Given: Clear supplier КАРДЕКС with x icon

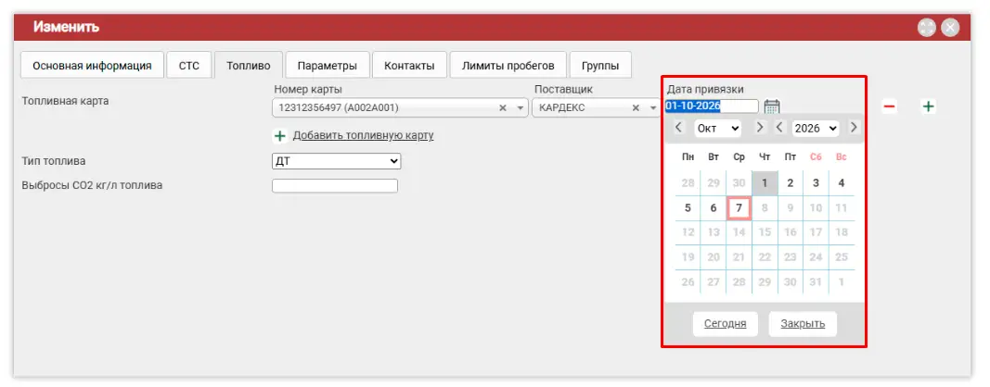Looking at the screenshot, I should click(636, 107).
